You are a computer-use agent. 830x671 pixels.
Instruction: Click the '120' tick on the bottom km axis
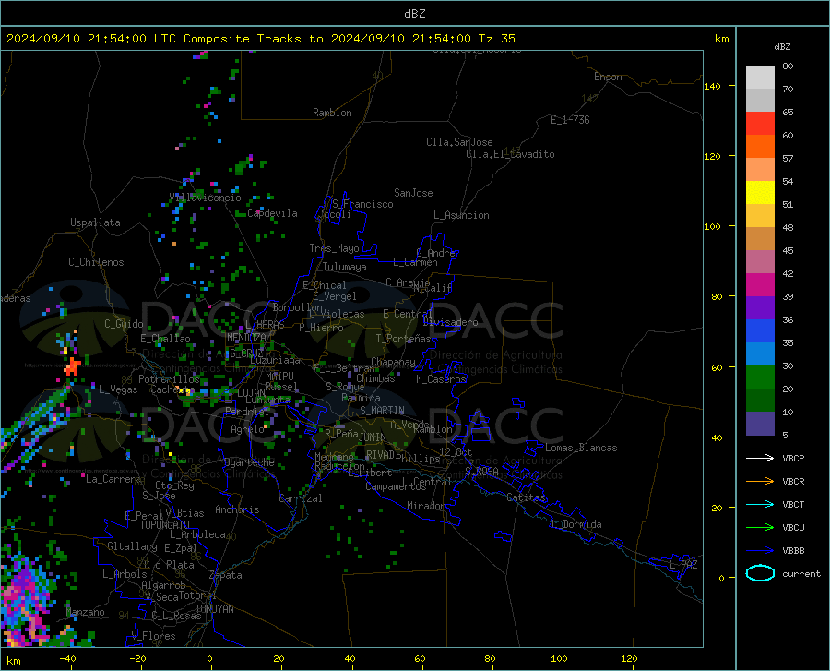pyautogui.click(x=629, y=658)
